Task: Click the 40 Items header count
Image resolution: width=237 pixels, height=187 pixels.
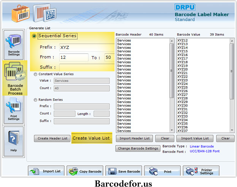Action: pos(156,35)
